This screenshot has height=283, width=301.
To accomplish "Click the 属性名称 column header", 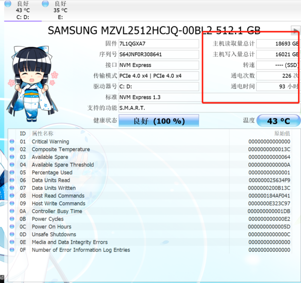I will pos(43,133).
